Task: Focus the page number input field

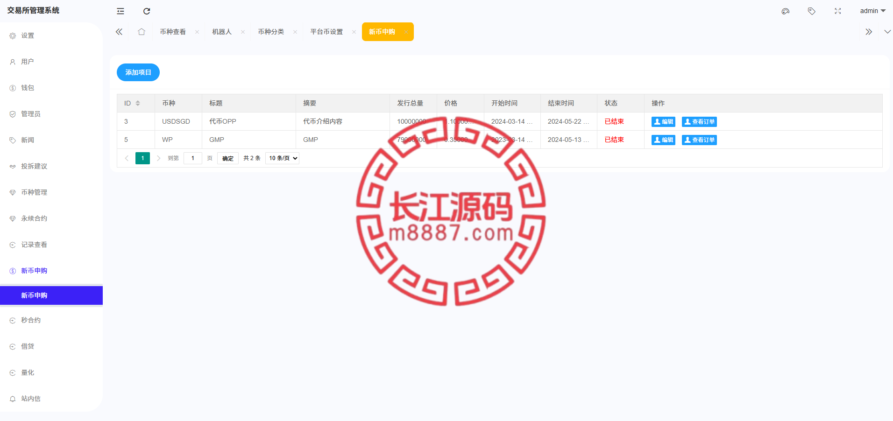Action: pos(193,158)
